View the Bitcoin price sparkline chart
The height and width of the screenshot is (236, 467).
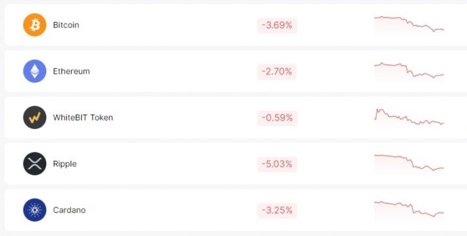click(x=410, y=25)
